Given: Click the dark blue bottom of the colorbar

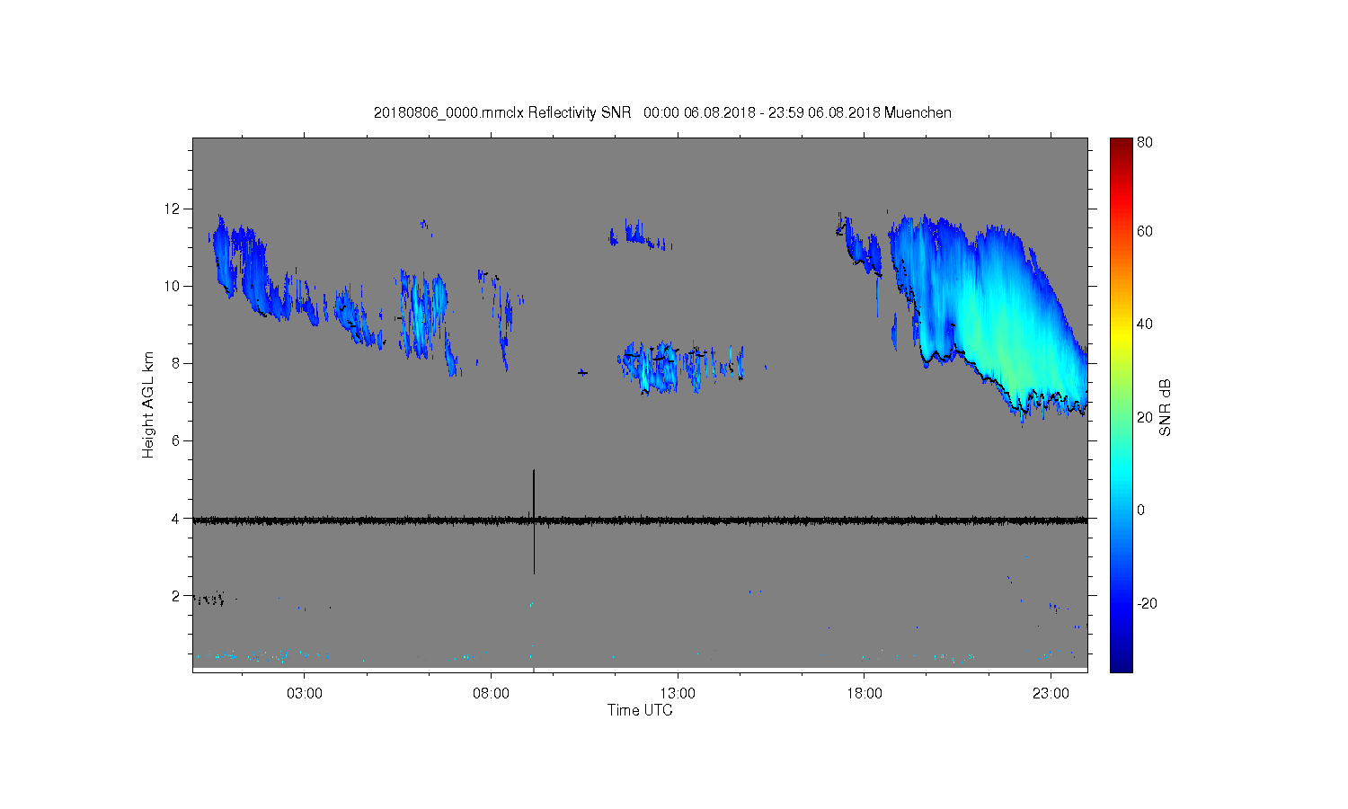Looking at the screenshot, I should coord(1121,663).
